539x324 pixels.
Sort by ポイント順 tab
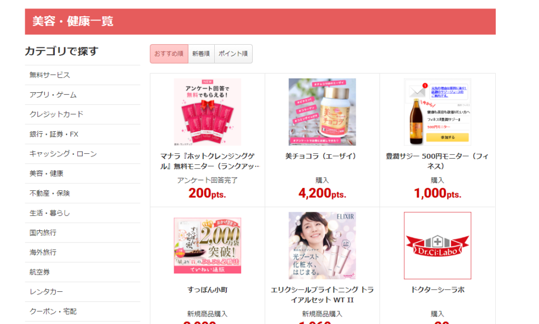point(233,54)
